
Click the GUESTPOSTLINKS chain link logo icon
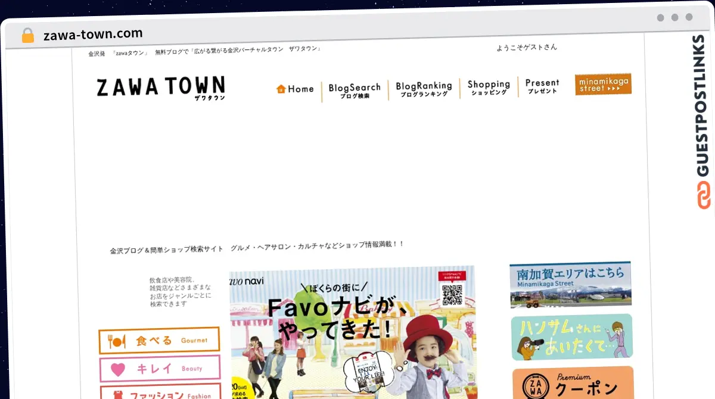pos(704,196)
